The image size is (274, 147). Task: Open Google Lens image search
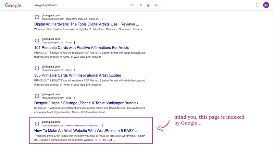pos(149,5)
